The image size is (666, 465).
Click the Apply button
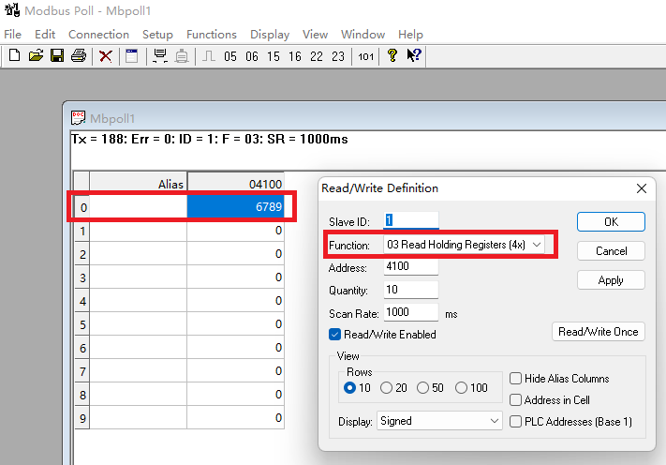pos(611,280)
